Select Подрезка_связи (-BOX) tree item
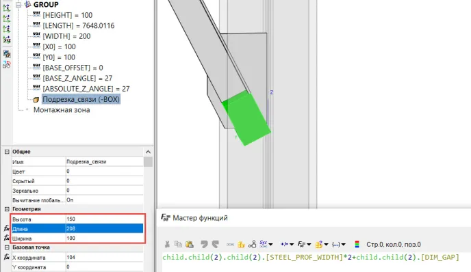Image resolution: width=471 pixels, height=272 pixels. 81,99
